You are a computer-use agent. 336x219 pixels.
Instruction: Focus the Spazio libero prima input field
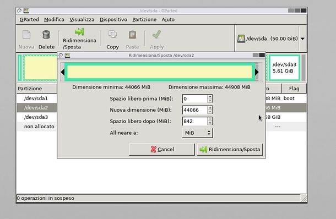195,98
